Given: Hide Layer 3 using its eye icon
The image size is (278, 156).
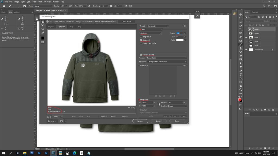Looking at the screenshot, I should tap(246, 37).
